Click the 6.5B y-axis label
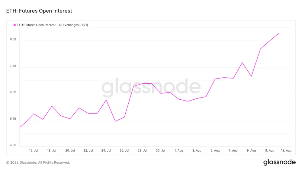 click(13, 92)
